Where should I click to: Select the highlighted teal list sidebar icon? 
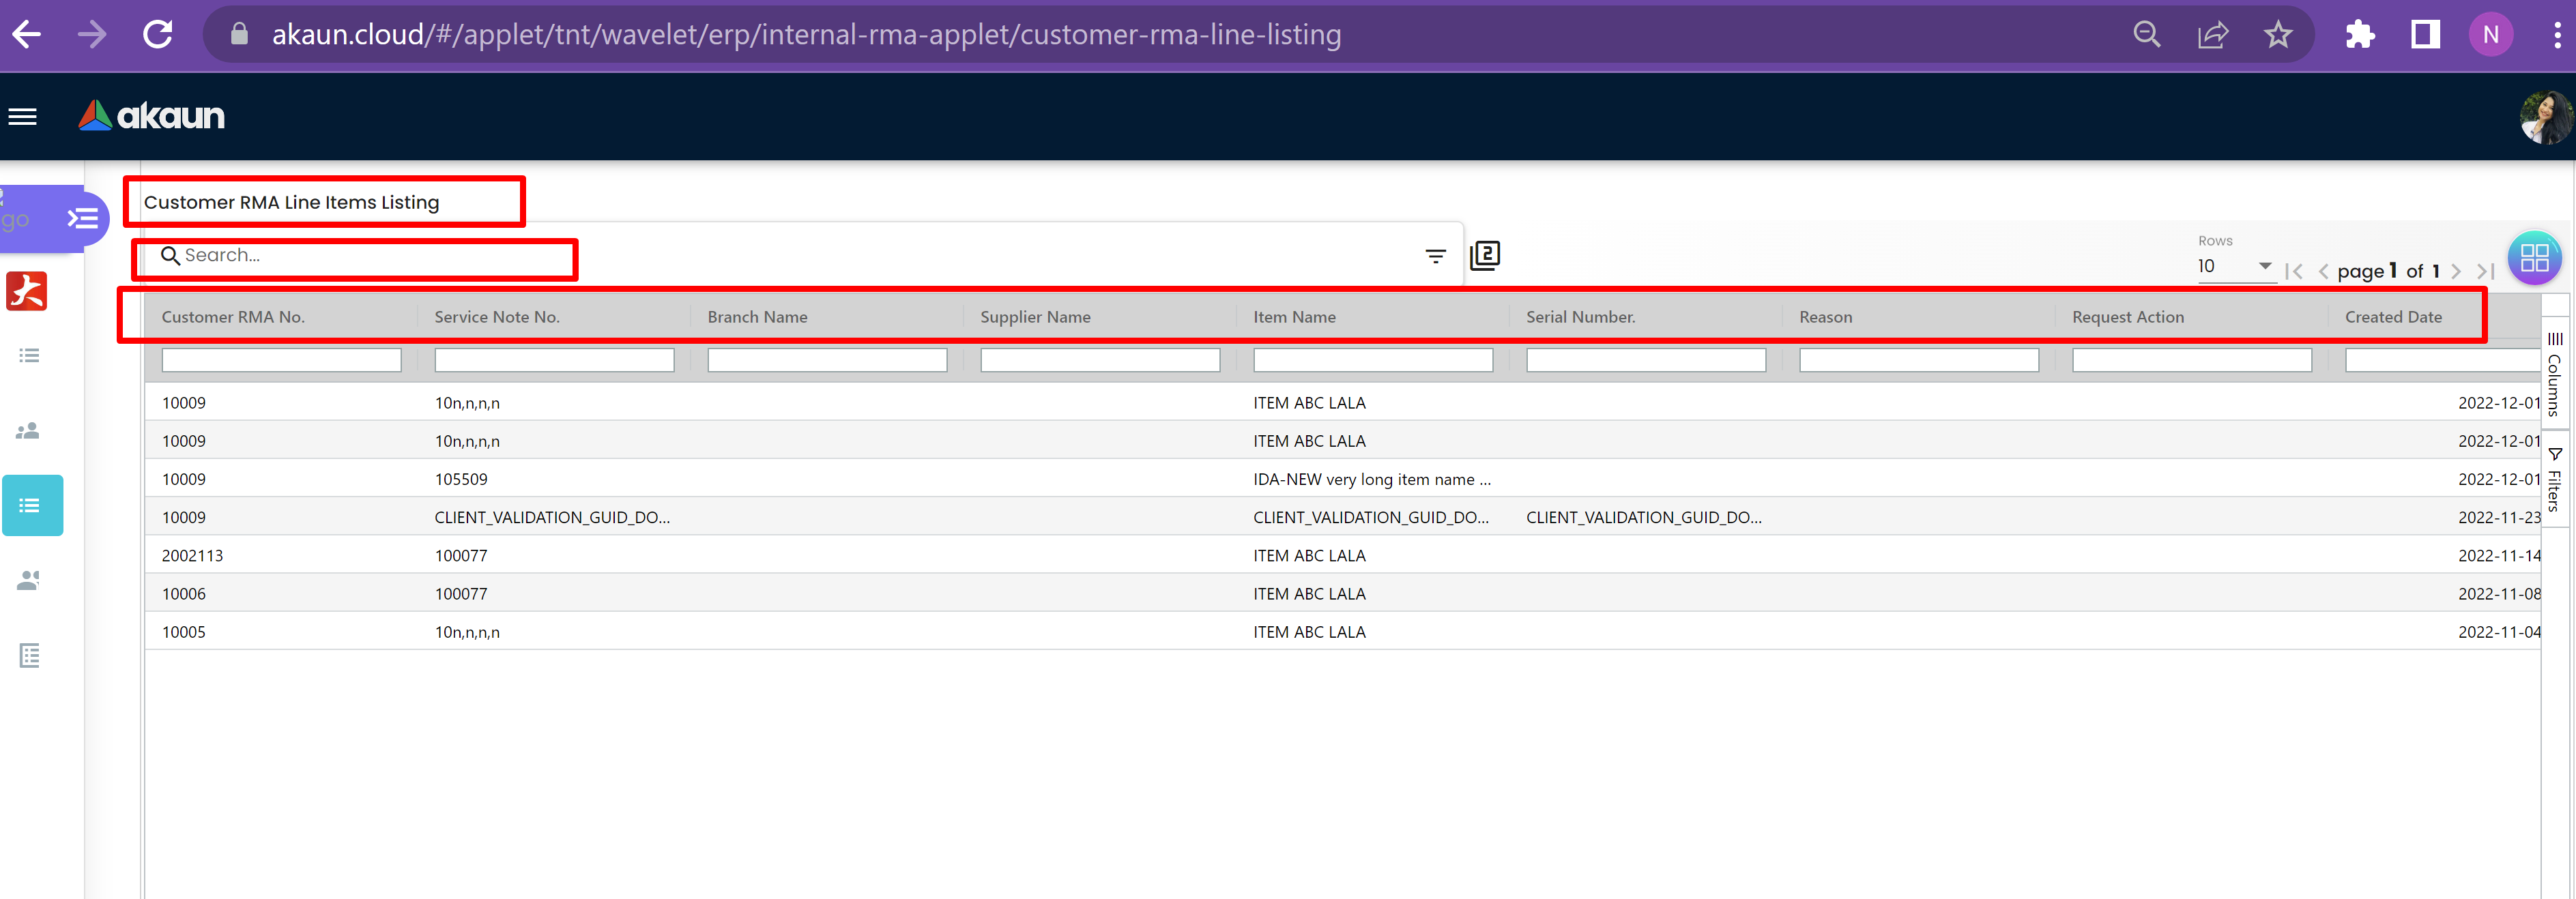point(32,505)
